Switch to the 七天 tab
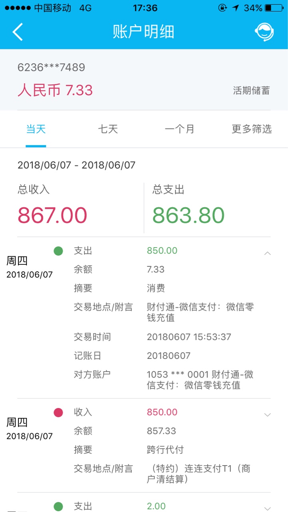 point(108,129)
